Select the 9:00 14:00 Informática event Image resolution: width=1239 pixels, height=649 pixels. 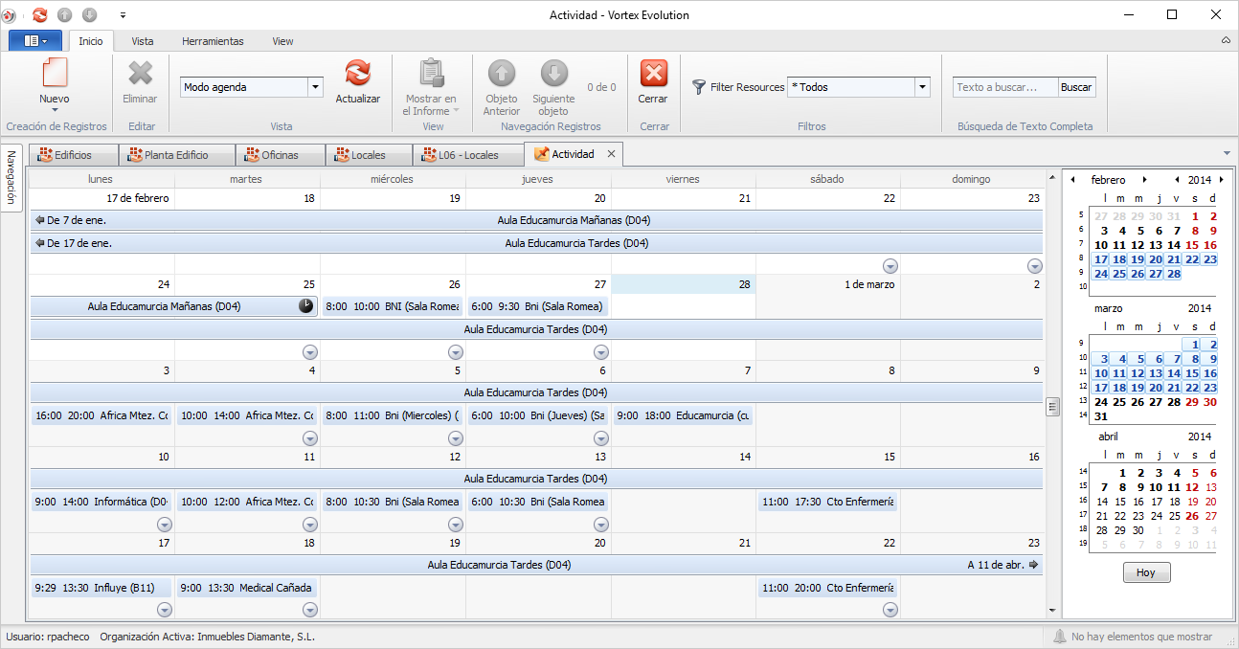point(101,502)
